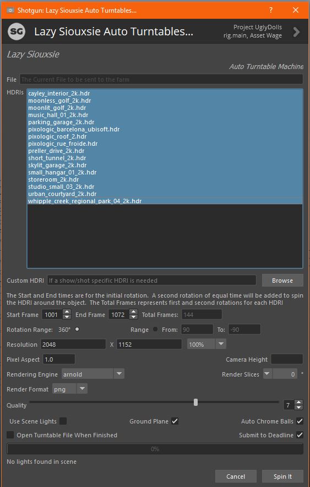Uncheck Submit to Deadline
Image resolution: width=310 pixels, height=487 pixels.
pos(300,435)
